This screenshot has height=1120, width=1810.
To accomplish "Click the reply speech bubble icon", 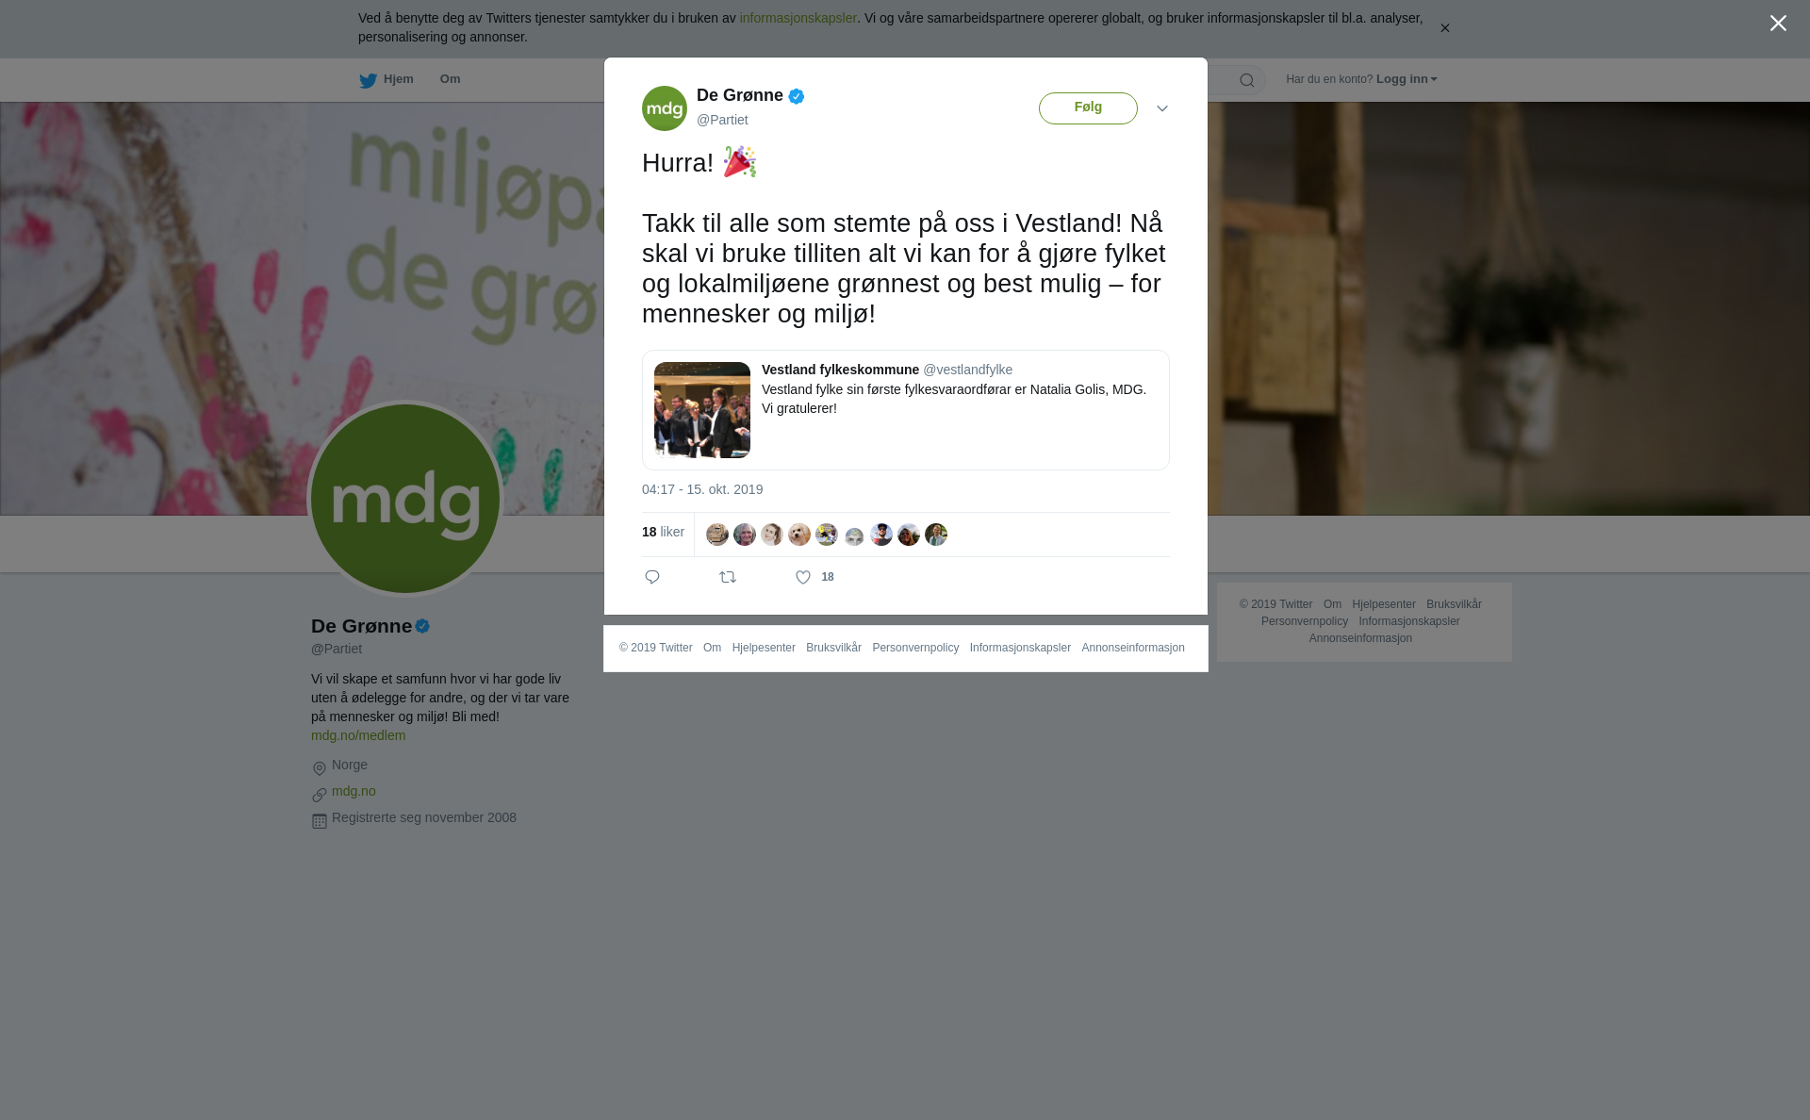I will pyautogui.click(x=652, y=577).
